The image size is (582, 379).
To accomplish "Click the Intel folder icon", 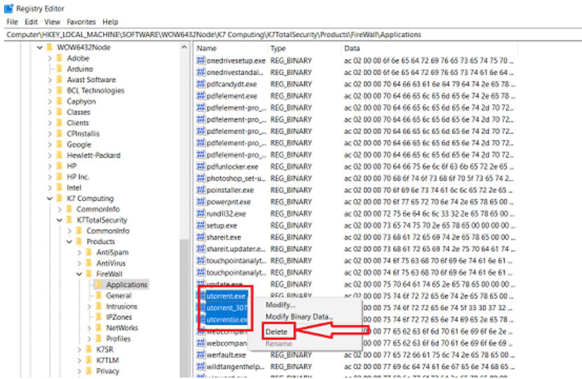I will click(60, 188).
